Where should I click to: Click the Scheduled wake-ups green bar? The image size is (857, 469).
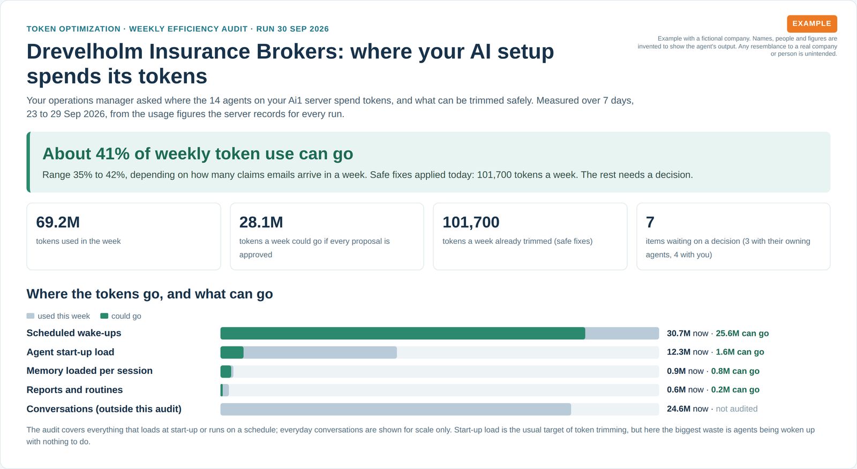[x=403, y=333]
